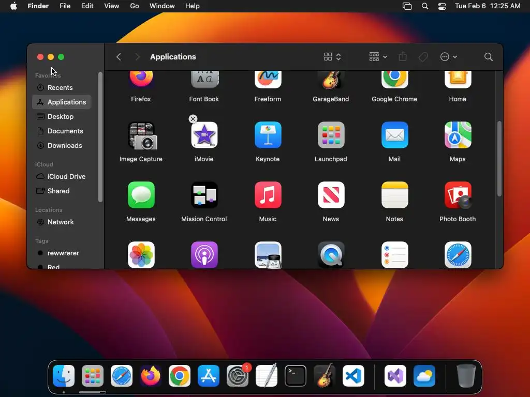530x397 pixels.
Task: Select Launchpad in the Applications grid
Action: (331, 135)
